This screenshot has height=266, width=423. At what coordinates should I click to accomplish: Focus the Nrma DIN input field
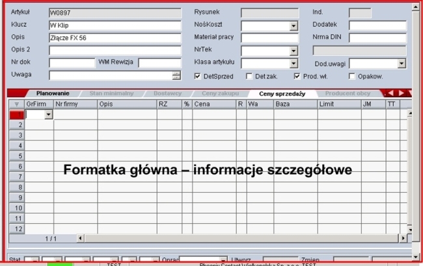point(377,38)
